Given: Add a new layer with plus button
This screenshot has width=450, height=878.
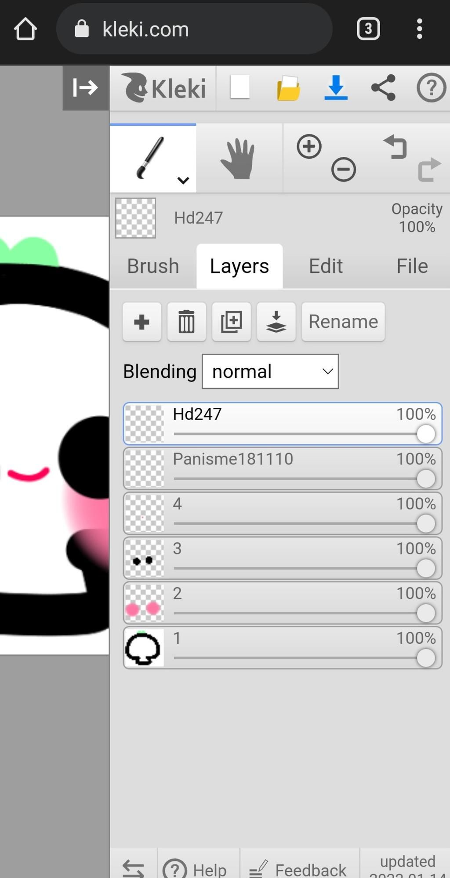Looking at the screenshot, I should [x=142, y=322].
